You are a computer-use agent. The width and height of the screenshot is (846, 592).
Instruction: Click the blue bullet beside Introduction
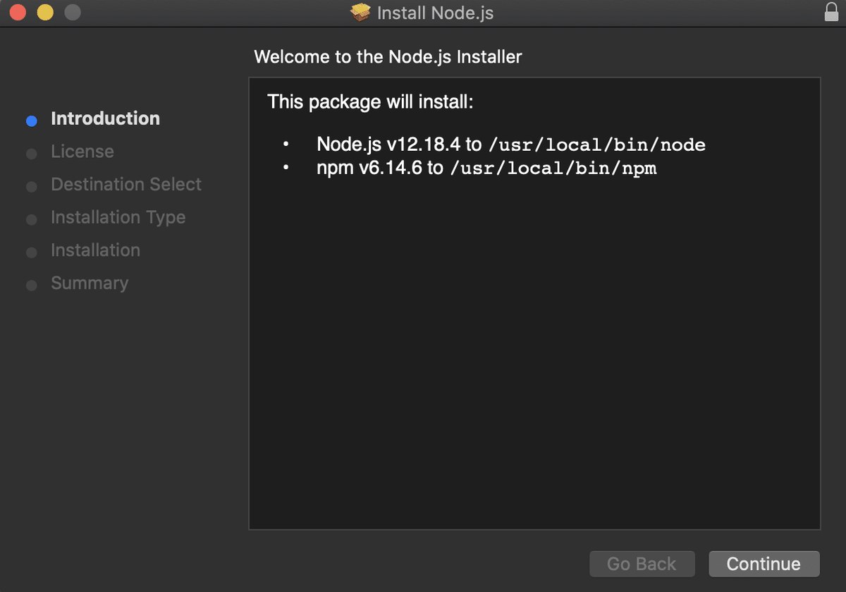tap(31, 121)
